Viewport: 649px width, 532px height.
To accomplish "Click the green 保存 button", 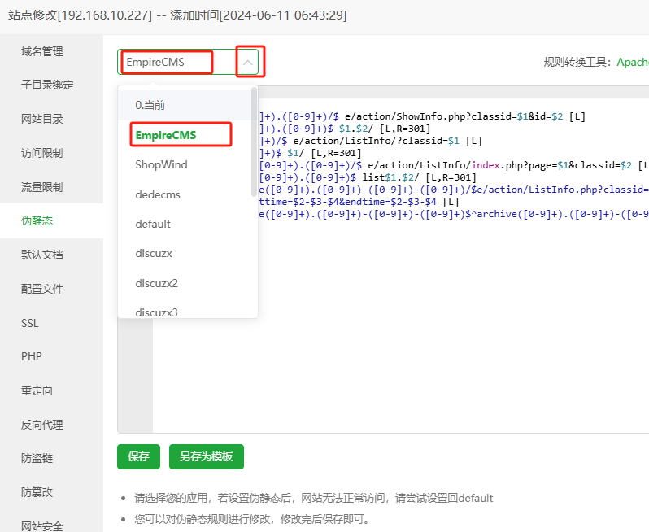I will coord(138,456).
